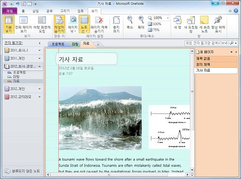Select the seismograph chart image
Viewport: 241px width, 179px height.
tap(169, 127)
